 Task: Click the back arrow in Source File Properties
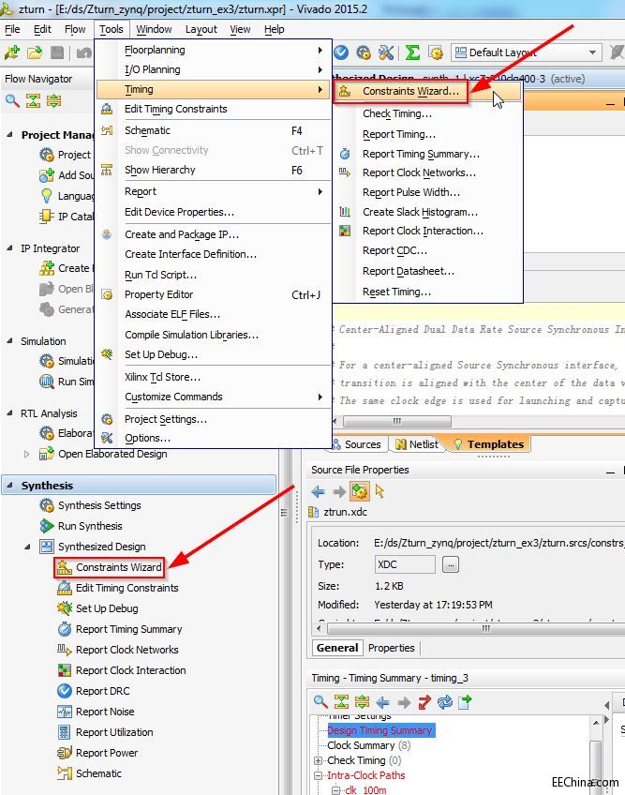(x=319, y=491)
